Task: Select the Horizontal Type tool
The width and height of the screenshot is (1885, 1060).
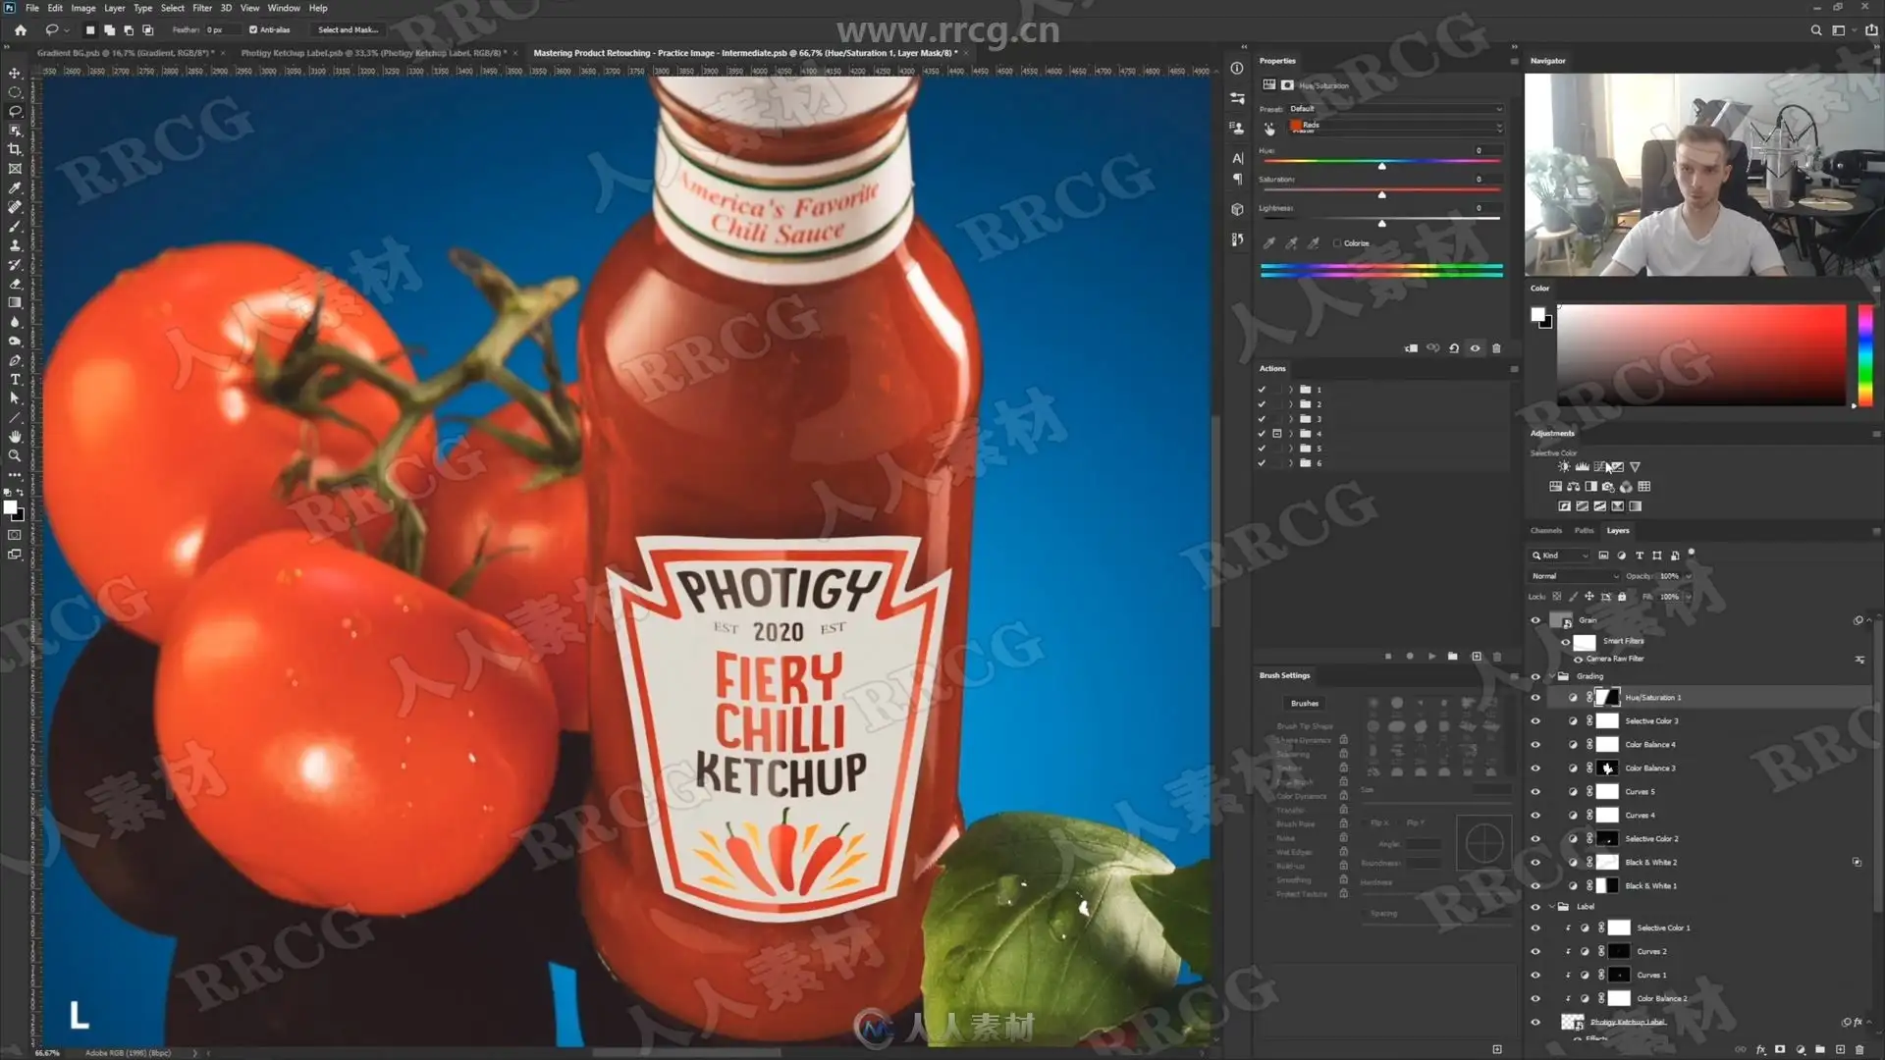Action: (15, 380)
